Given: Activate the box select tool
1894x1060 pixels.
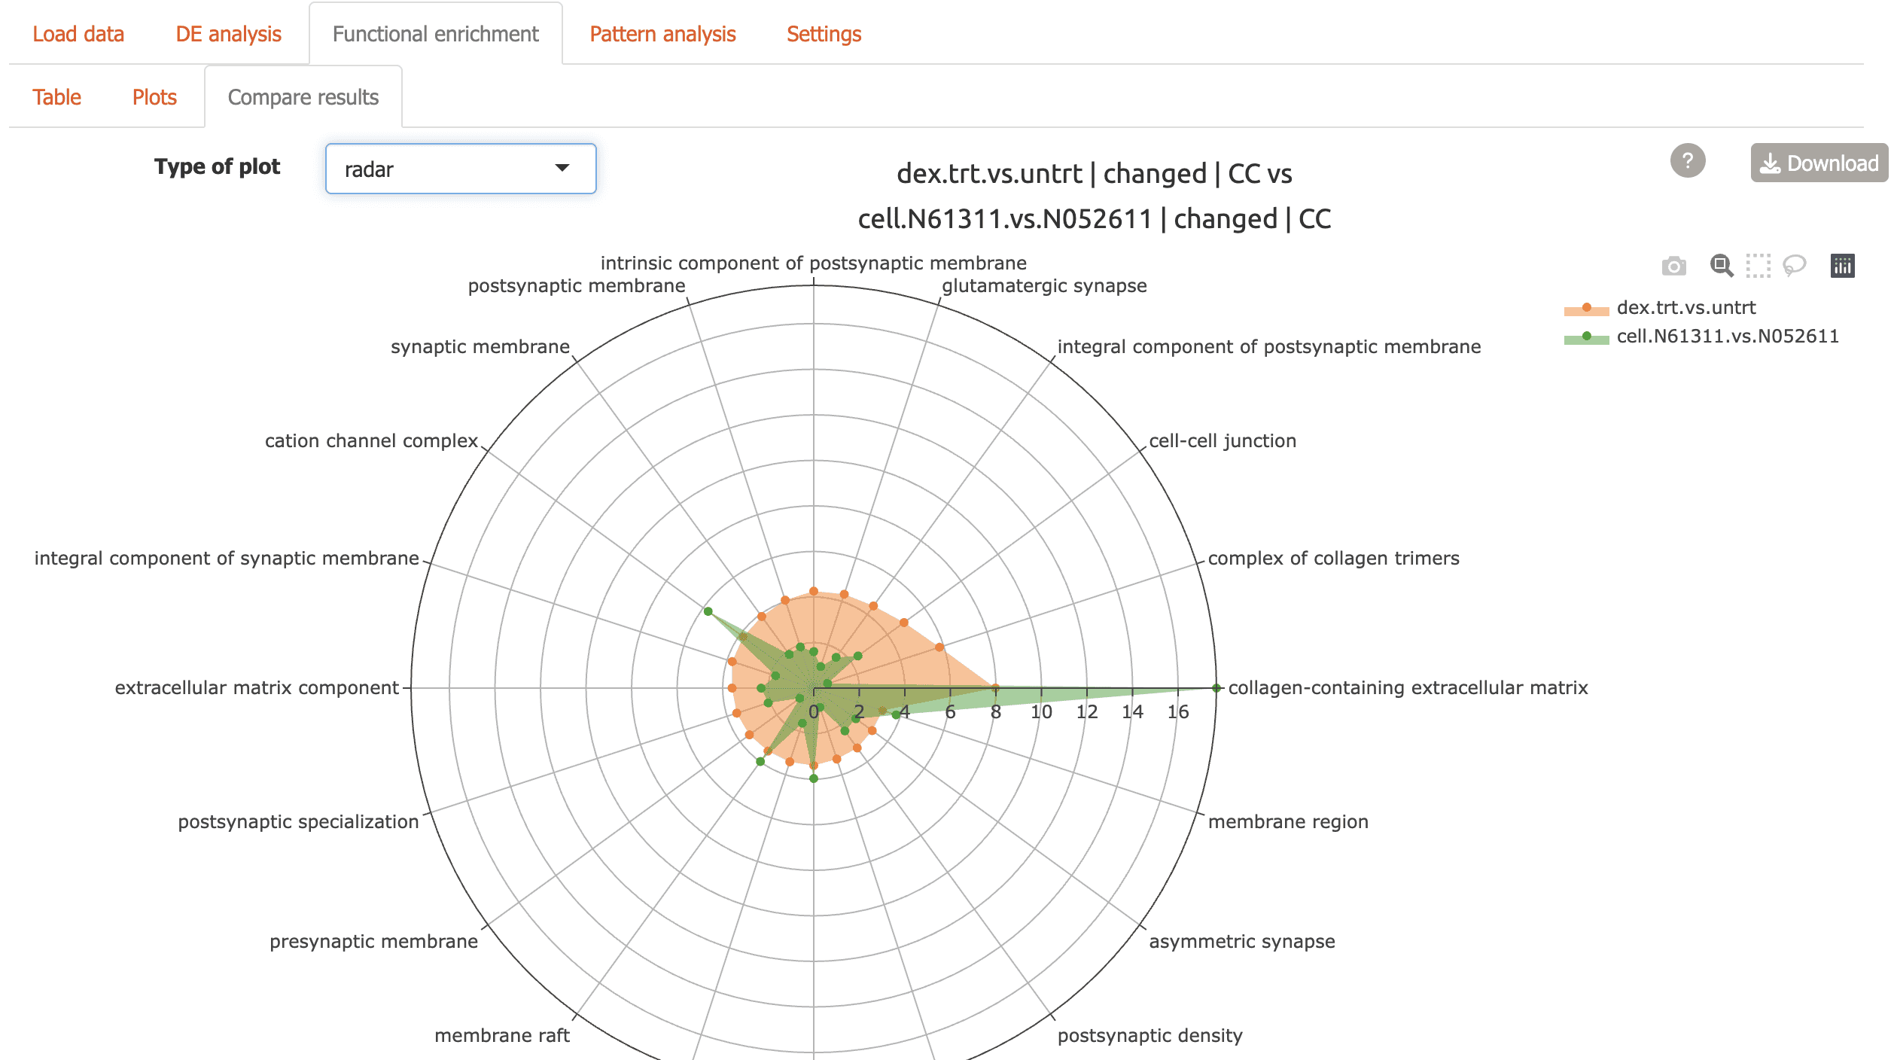Looking at the screenshot, I should coord(1758,266).
